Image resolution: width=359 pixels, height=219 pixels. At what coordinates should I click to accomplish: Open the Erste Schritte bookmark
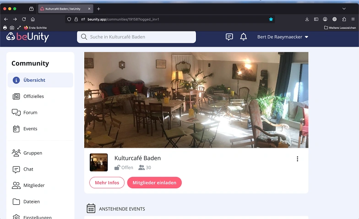point(36,27)
